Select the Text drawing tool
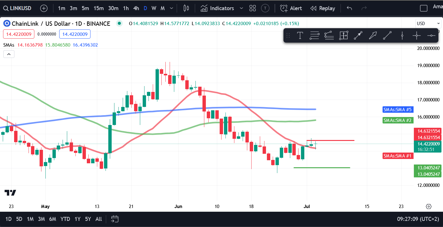 coord(300,36)
